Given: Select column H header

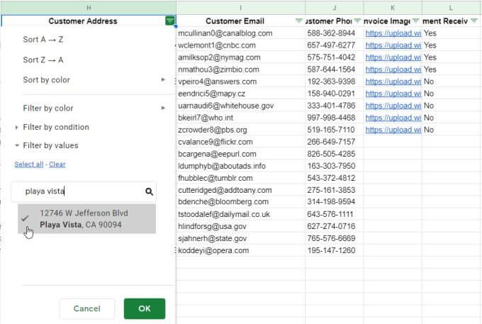Looking at the screenshot, I should click(x=89, y=8).
